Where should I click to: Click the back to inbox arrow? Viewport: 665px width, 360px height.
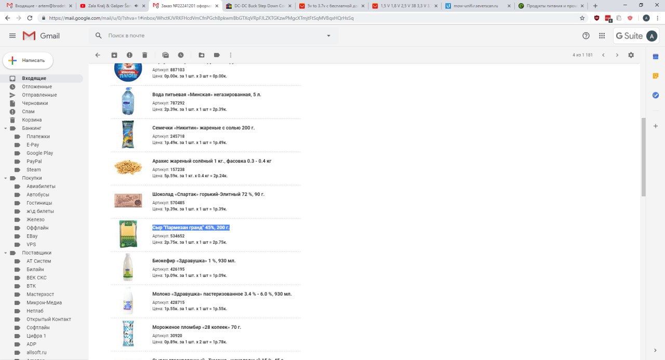tap(98, 55)
